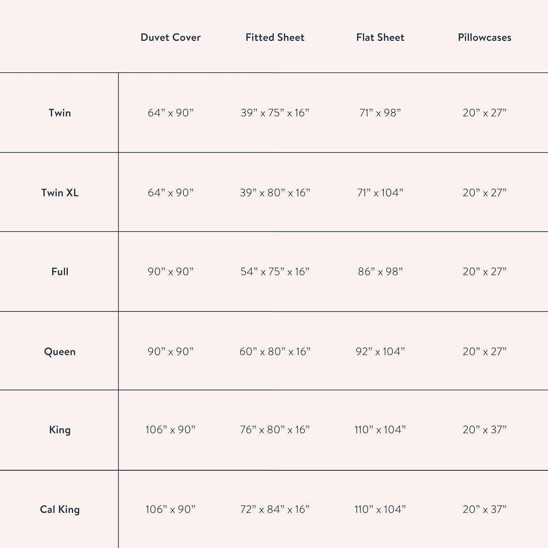This screenshot has height=548, width=548.
Task: Click the Fitted Sheet column header
Action: (275, 37)
